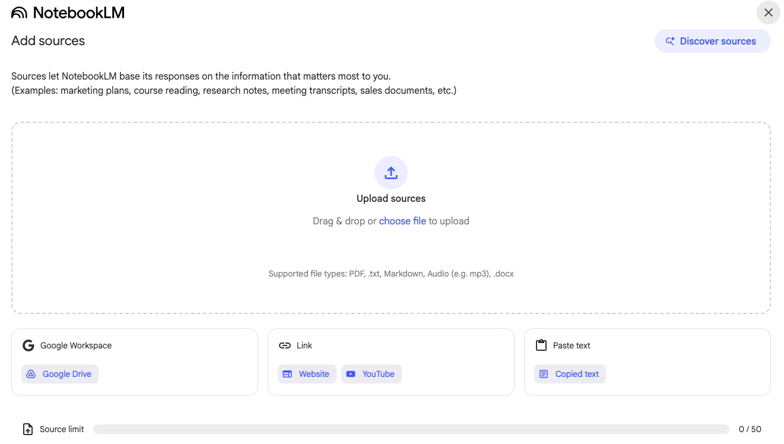784x444 pixels.
Task: Add a Website link source
Action: pyautogui.click(x=307, y=374)
